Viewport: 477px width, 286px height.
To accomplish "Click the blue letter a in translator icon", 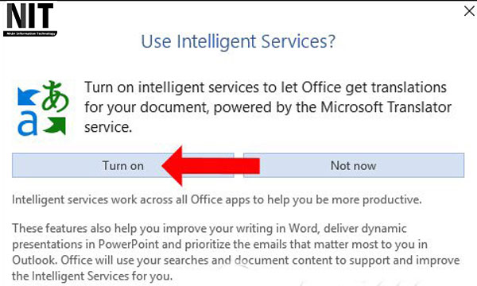I will point(27,123).
